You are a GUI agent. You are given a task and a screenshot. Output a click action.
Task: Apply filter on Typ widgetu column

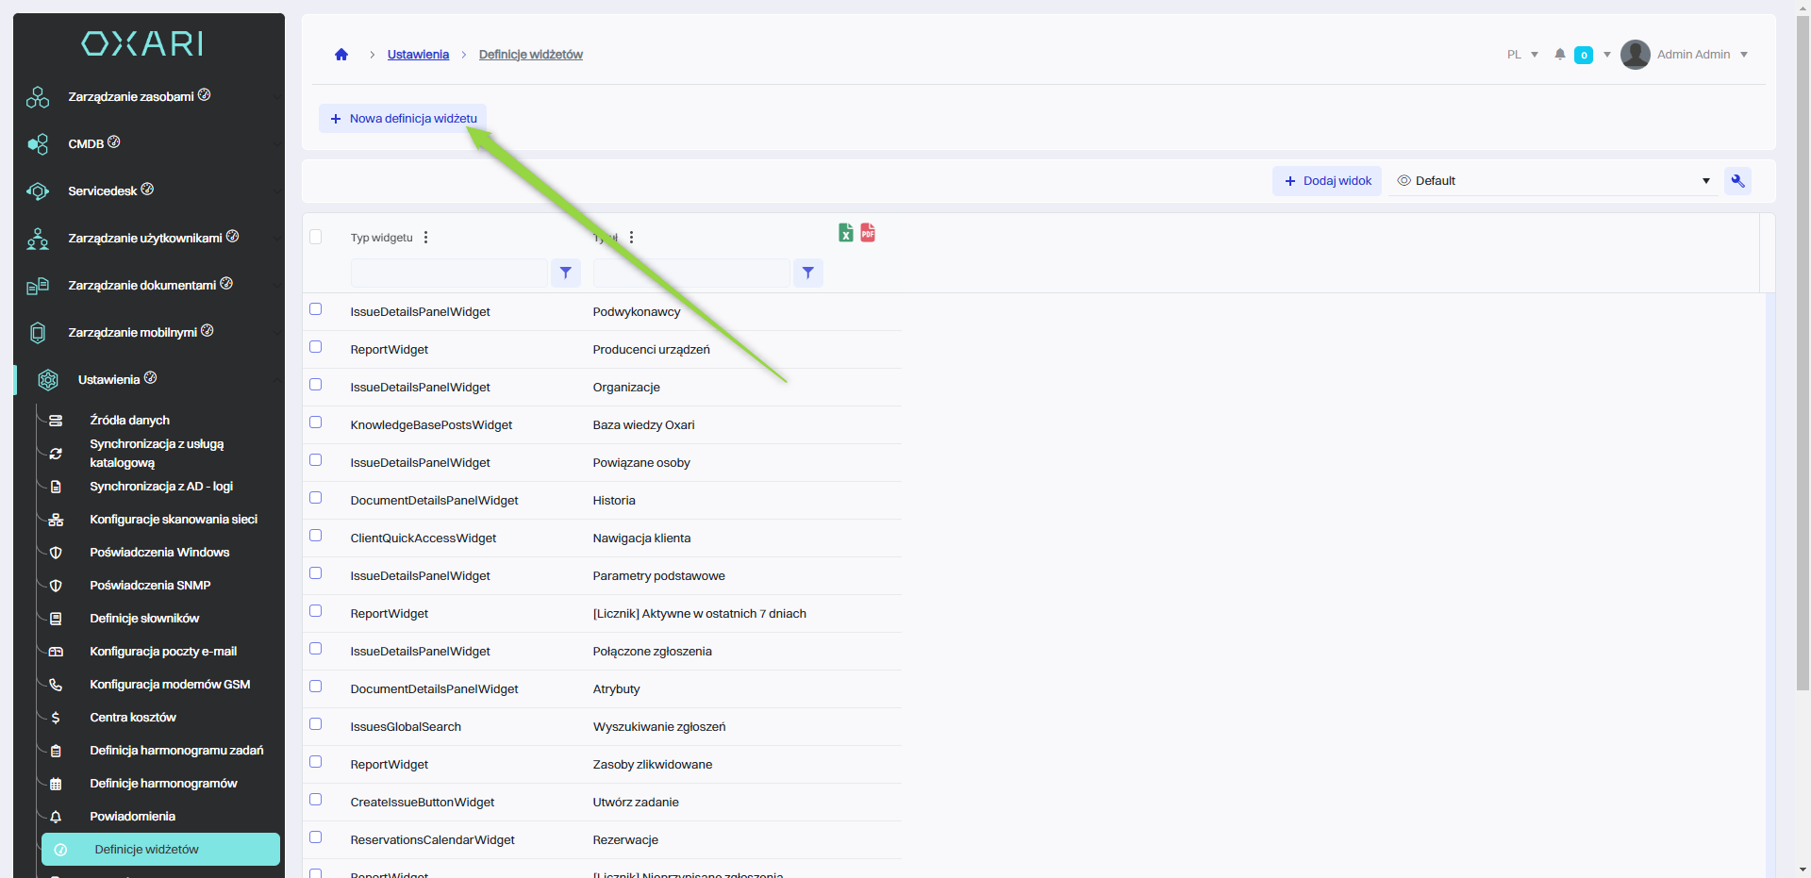(x=565, y=273)
